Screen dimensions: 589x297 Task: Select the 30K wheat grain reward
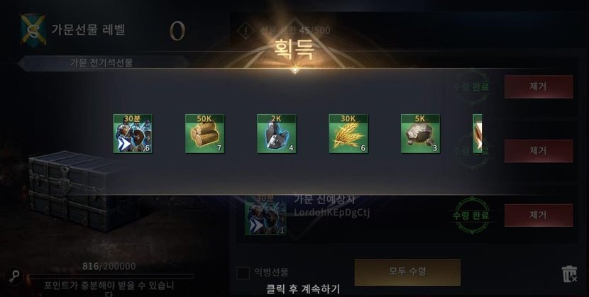[x=348, y=133]
